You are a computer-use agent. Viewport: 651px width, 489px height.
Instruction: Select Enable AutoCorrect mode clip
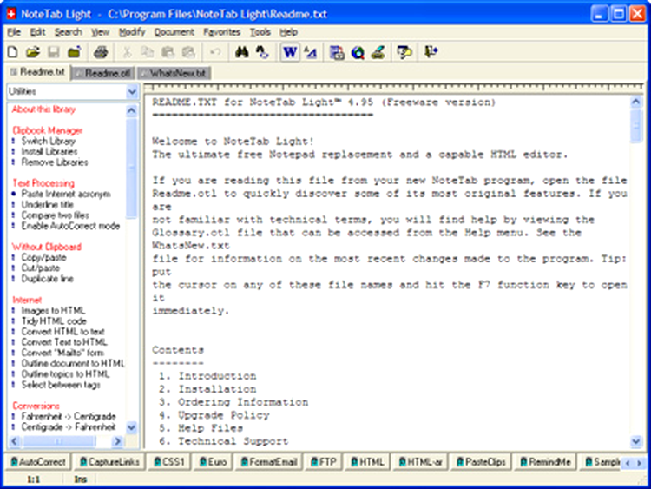pos(70,226)
